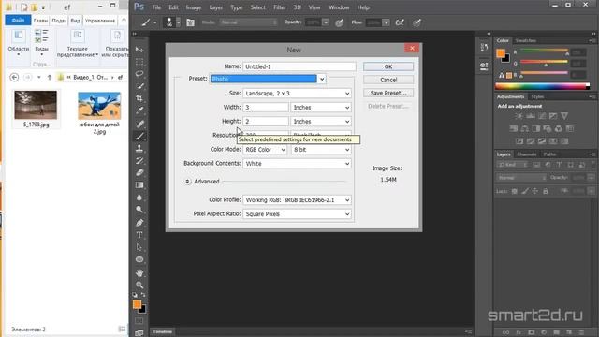This screenshot has height=337, width=599.
Task: Open the Pixel Aspect Ratio dropdown
Action: pyautogui.click(x=297, y=214)
